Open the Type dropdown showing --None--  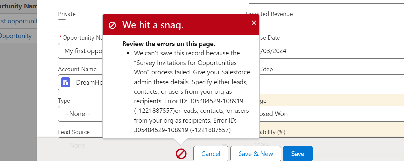tap(80, 114)
